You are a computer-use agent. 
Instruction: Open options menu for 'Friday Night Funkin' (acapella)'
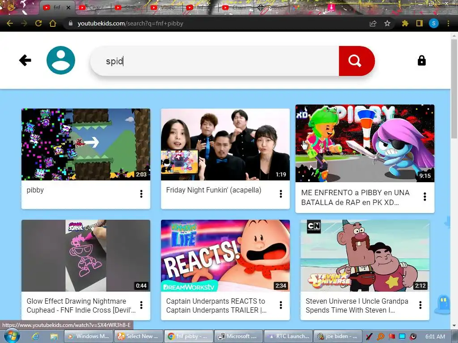click(281, 194)
